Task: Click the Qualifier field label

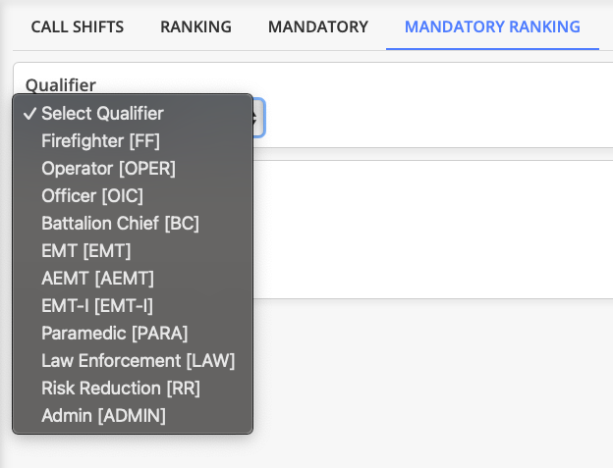Action: click(x=61, y=84)
